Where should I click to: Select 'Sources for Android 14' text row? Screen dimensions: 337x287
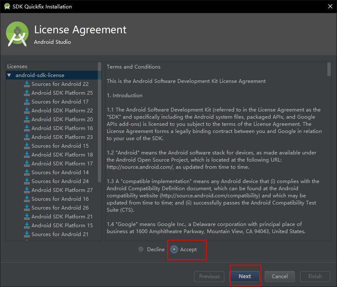point(60,172)
